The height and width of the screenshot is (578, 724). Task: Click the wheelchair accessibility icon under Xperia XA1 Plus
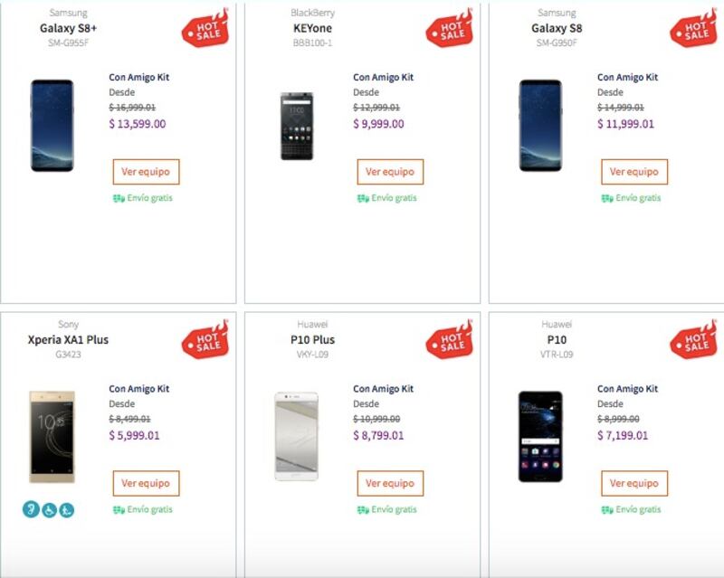tap(49, 510)
